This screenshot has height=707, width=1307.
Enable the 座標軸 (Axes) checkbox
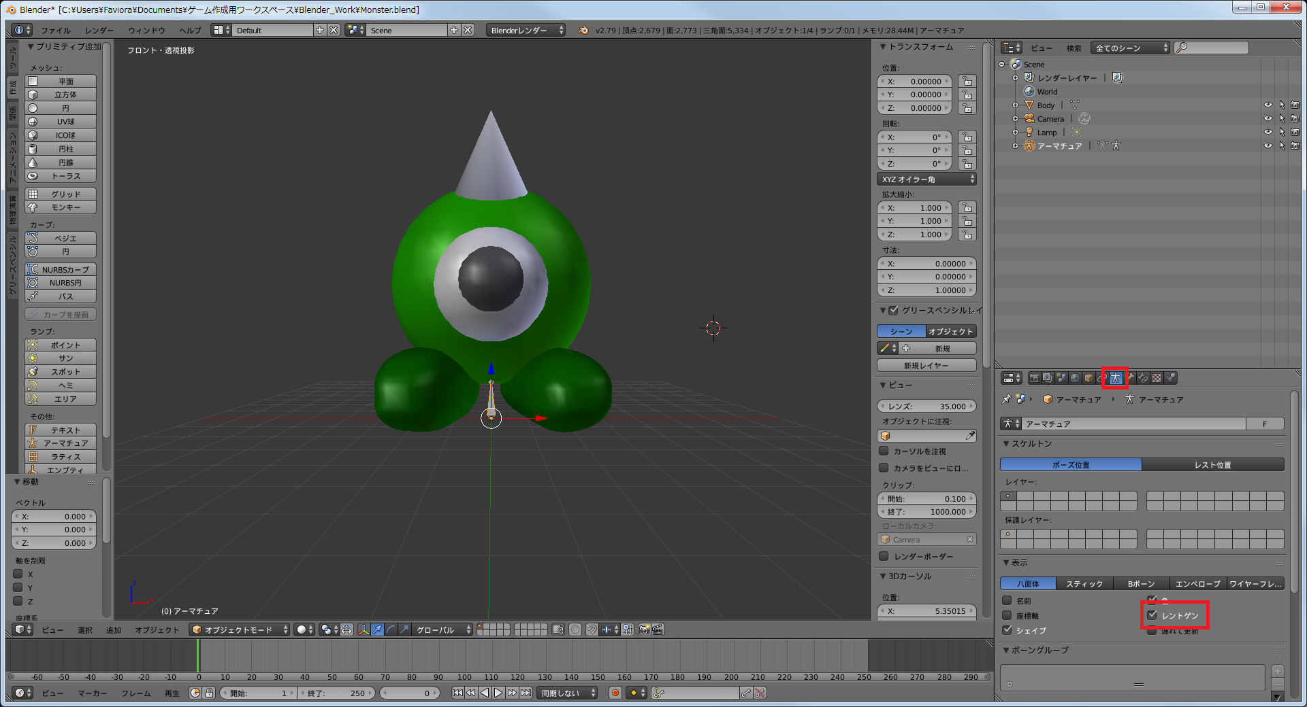tap(1007, 615)
